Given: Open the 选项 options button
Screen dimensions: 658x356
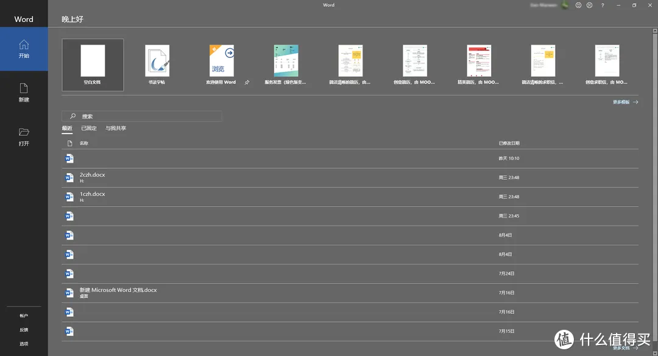Looking at the screenshot, I should click(x=24, y=344).
